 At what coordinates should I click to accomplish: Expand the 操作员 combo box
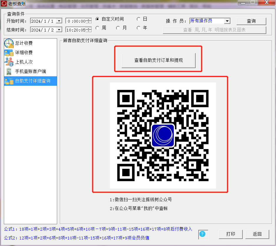(227, 21)
